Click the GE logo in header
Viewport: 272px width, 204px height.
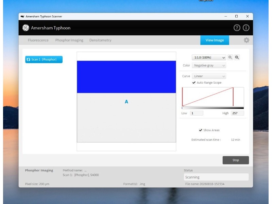(x=26, y=28)
